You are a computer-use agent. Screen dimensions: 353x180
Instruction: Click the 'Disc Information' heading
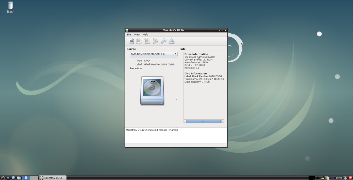pos(196,73)
